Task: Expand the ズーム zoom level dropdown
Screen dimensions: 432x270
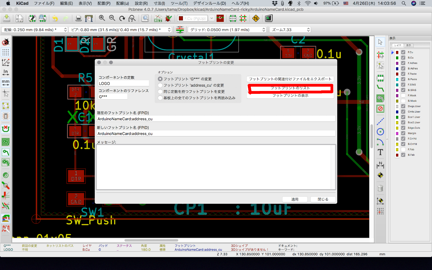Action: click(290, 30)
